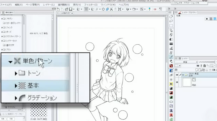Open file using the folder icon in toolbar
The image size is (217, 121).
tap(66, 9)
